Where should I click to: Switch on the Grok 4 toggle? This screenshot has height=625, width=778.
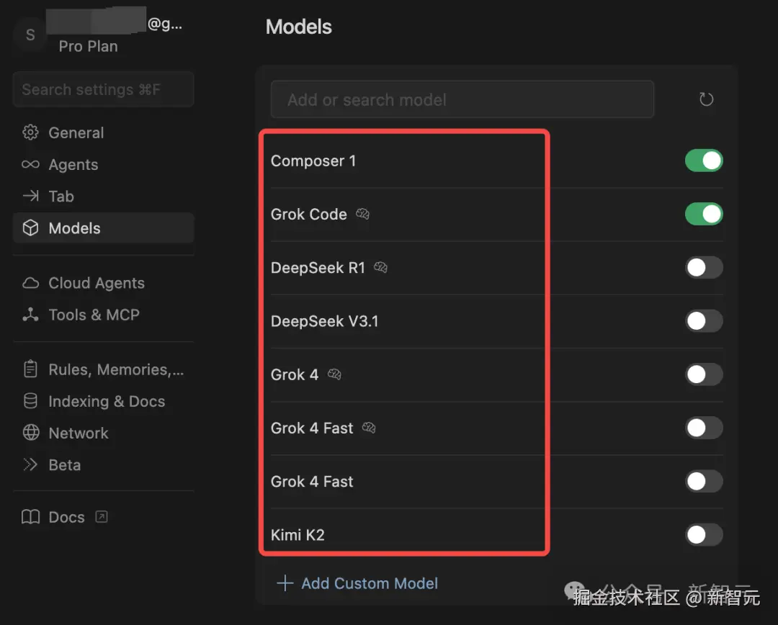coord(703,374)
